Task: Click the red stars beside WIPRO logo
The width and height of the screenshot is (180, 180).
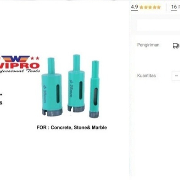Action: 35,58
